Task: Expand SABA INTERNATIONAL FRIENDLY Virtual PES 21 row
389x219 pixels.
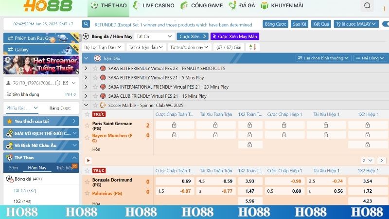Action: pyautogui.click(x=86, y=87)
